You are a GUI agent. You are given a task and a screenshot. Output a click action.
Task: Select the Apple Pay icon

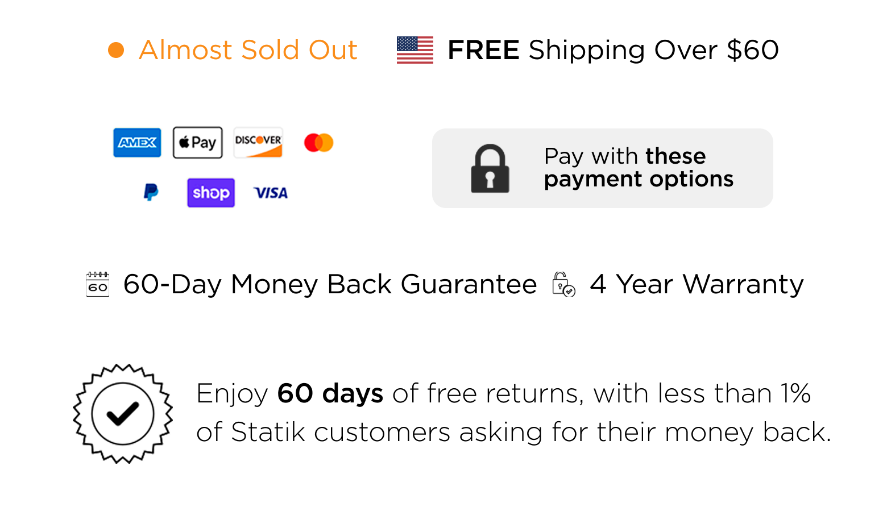click(197, 143)
